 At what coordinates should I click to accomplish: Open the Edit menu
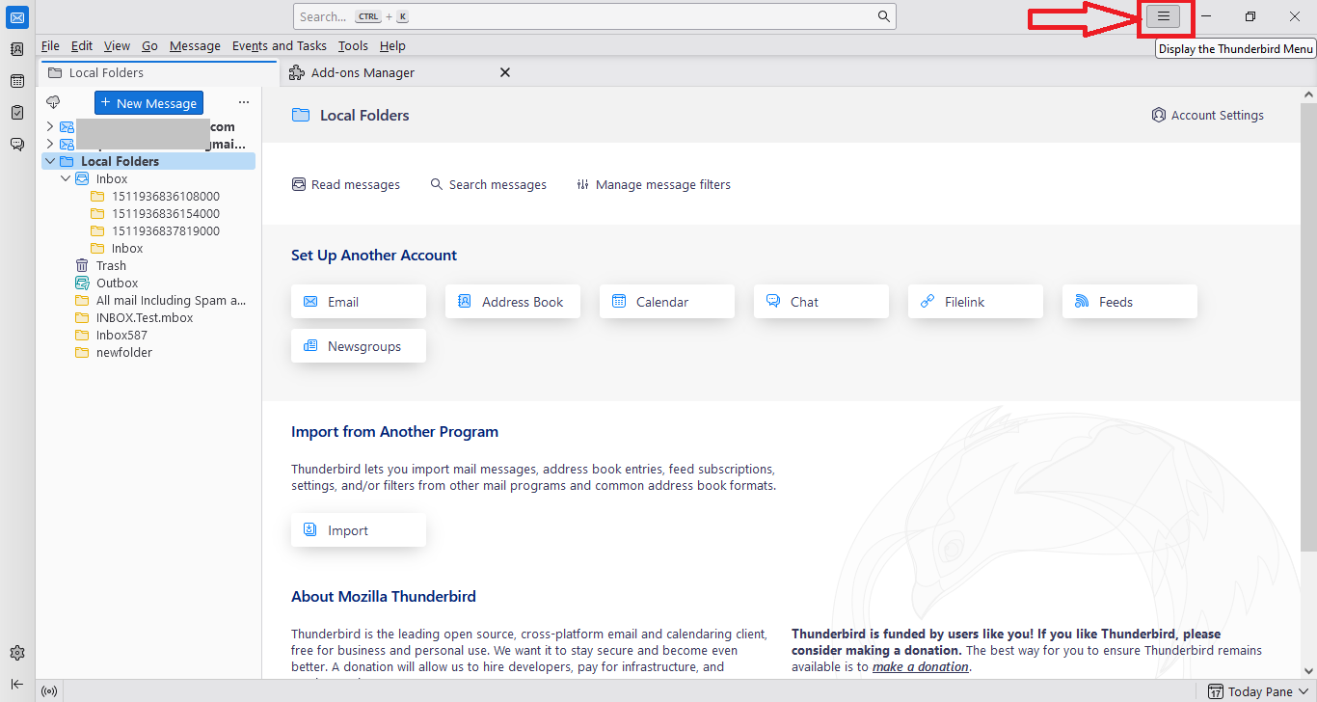(x=82, y=45)
